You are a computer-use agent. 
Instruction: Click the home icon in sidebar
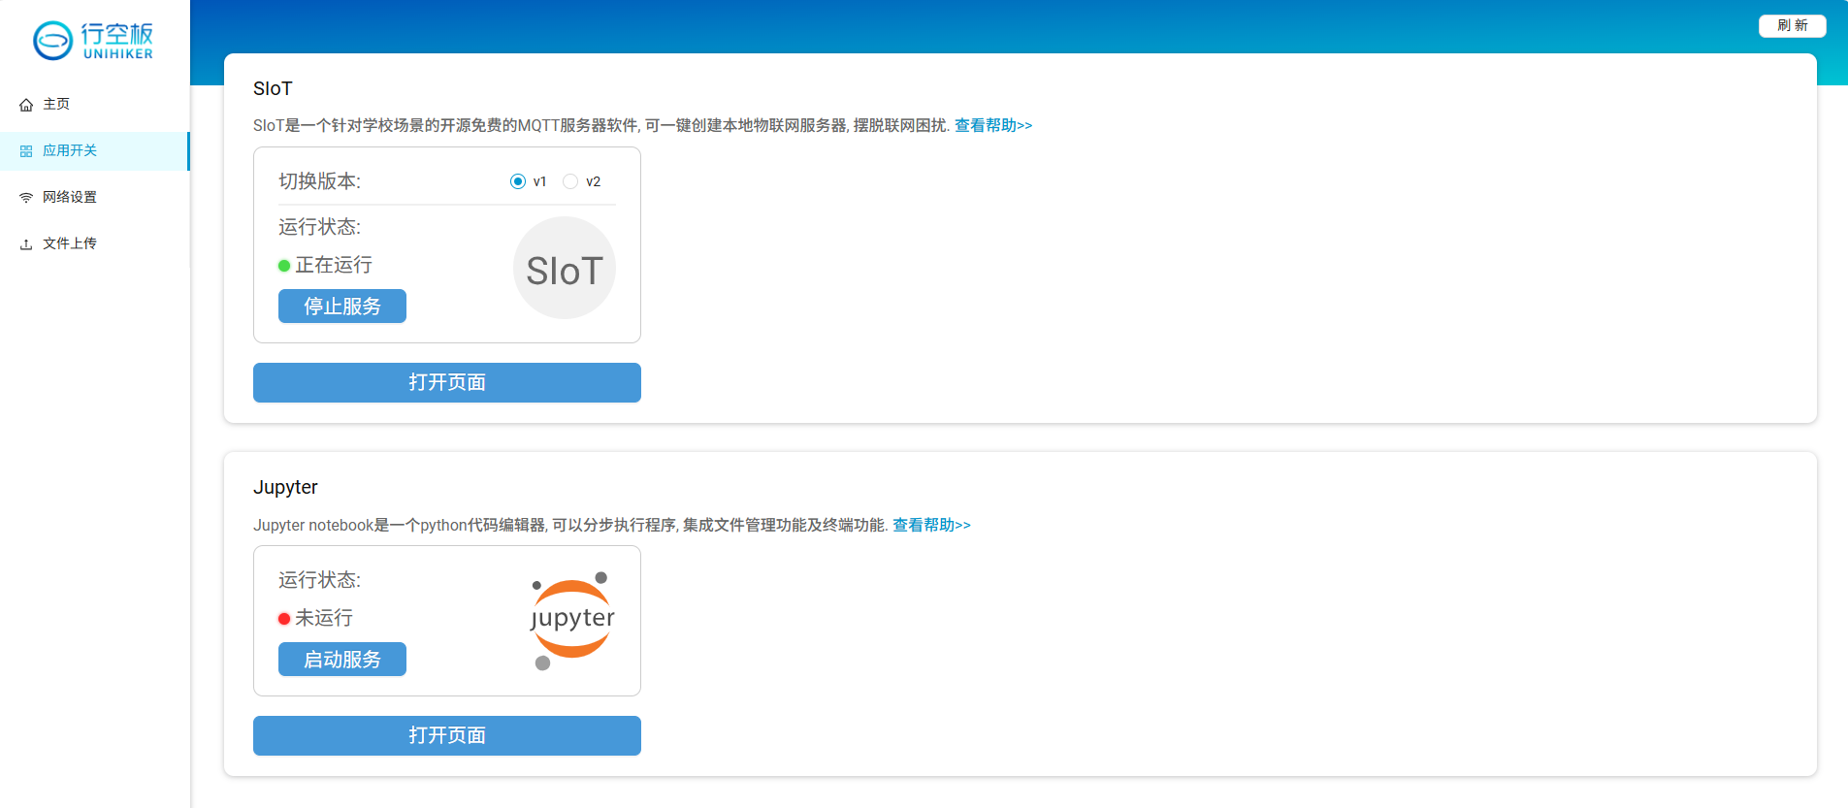click(26, 105)
